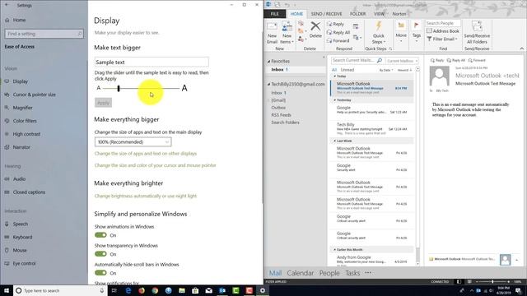Switch to SEND / RECEIVE ribbon tab

[x=326, y=14]
